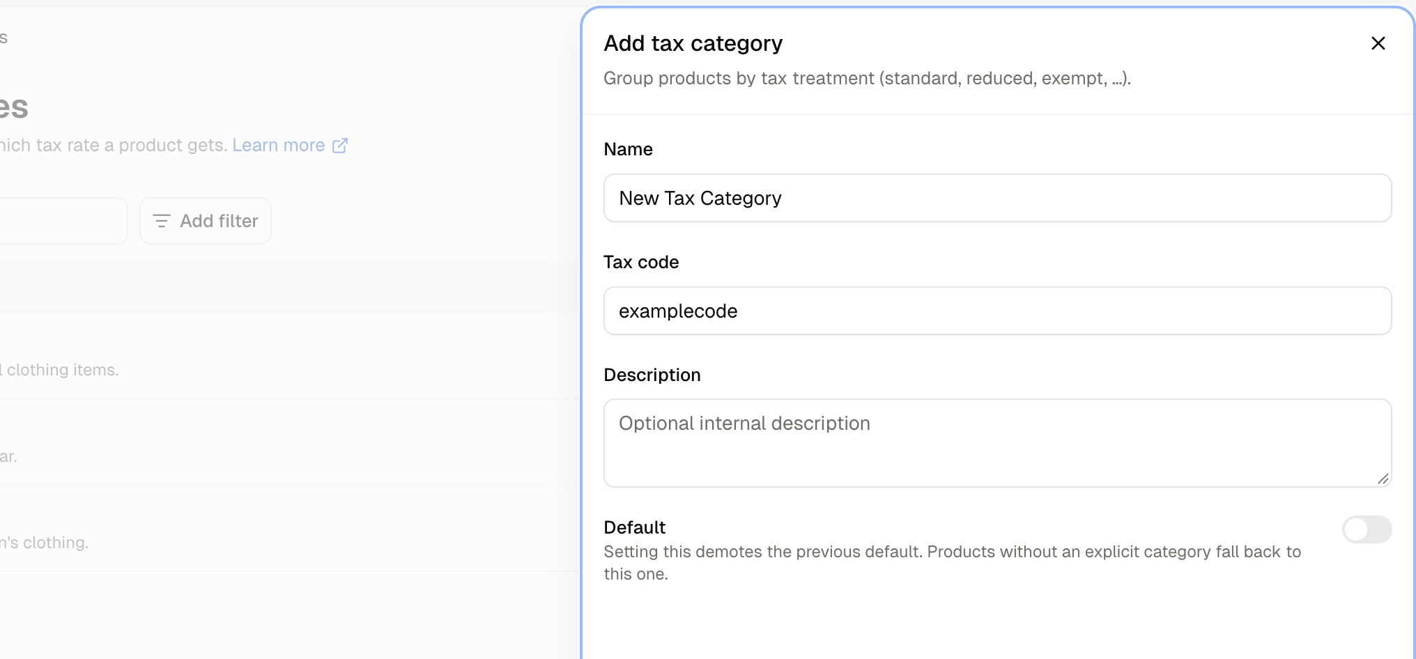
Task: Click the Tax code label
Action: tap(641, 262)
